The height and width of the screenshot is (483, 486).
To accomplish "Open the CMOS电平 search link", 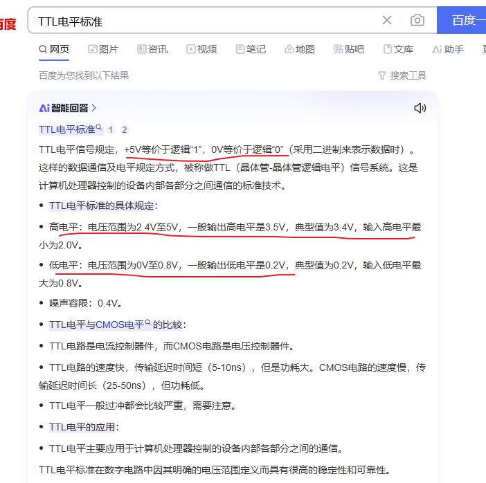I will pos(123,325).
